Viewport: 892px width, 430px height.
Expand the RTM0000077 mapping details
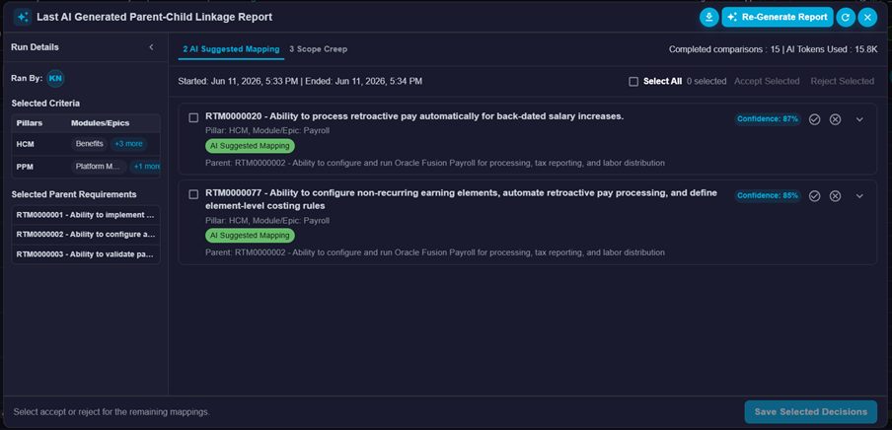(x=859, y=195)
